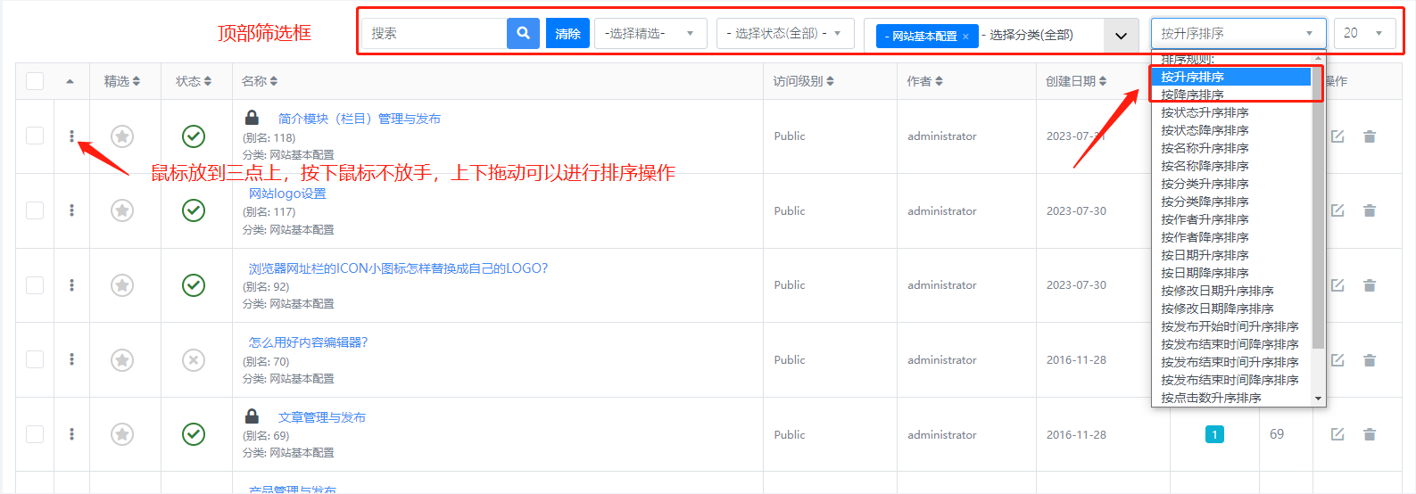The height and width of the screenshot is (494, 1416).
Task: Choose 按降序排序 from sort list
Action: [x=1192, y=95]
